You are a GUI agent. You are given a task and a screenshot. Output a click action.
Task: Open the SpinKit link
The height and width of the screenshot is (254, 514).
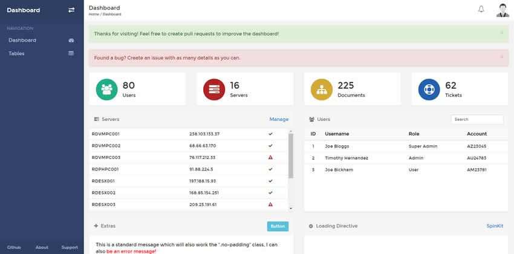pyautogui.click(x=495, y=226)
